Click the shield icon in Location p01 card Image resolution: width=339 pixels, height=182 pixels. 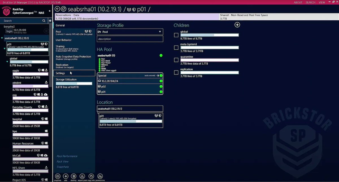pos(160,116)
